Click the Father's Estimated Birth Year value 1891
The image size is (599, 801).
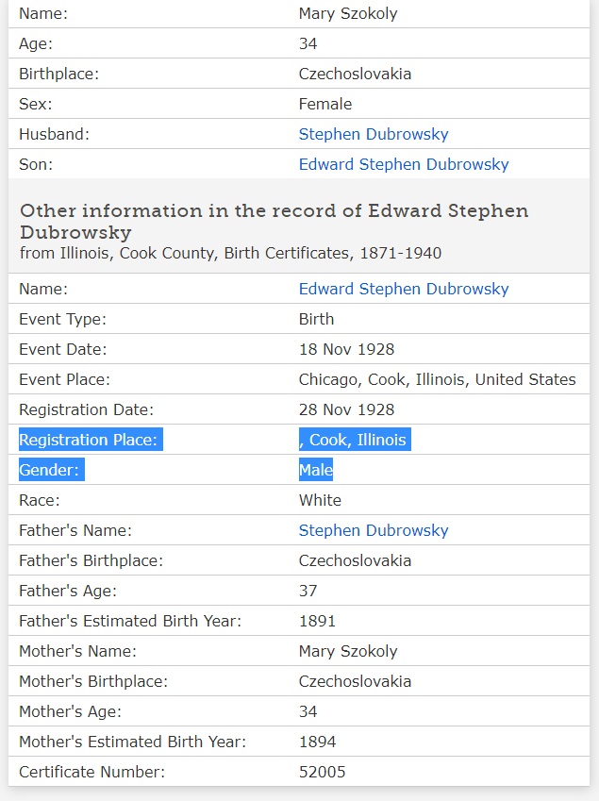tap(317, 621)
